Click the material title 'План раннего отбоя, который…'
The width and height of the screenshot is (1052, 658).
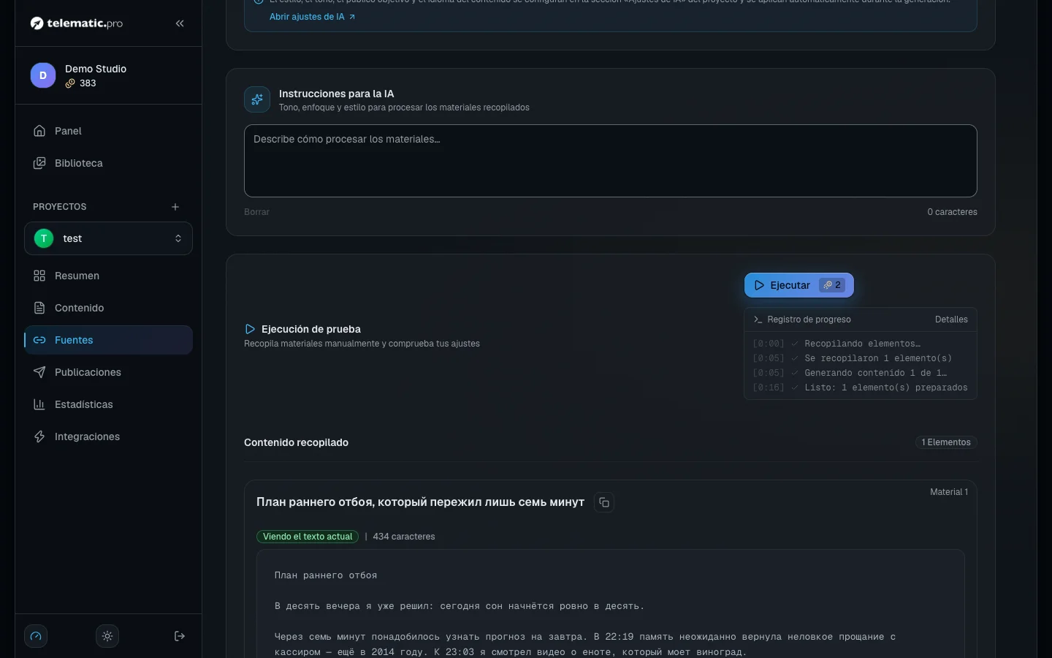[420, 502]
